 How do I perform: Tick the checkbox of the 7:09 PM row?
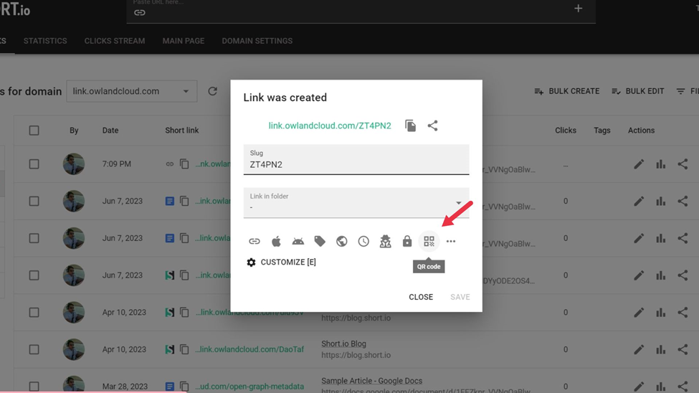tap(34, 164)
